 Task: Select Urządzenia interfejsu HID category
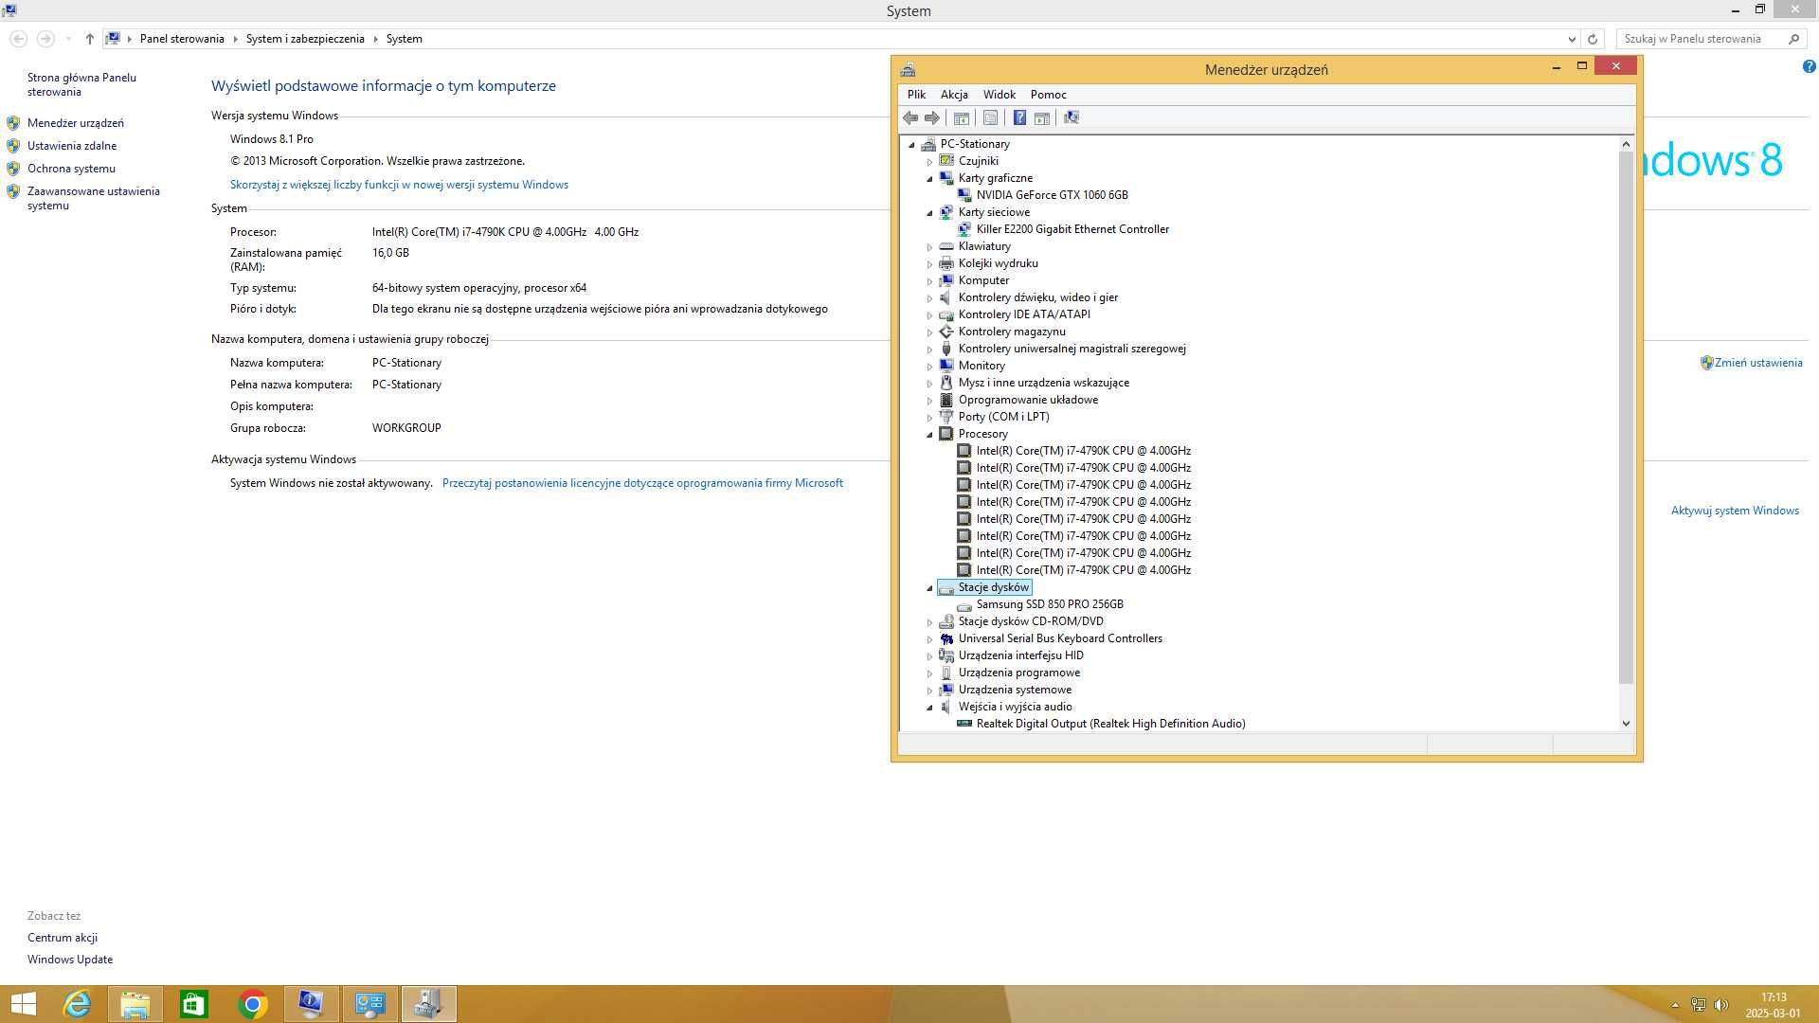tap(1020, 655)
